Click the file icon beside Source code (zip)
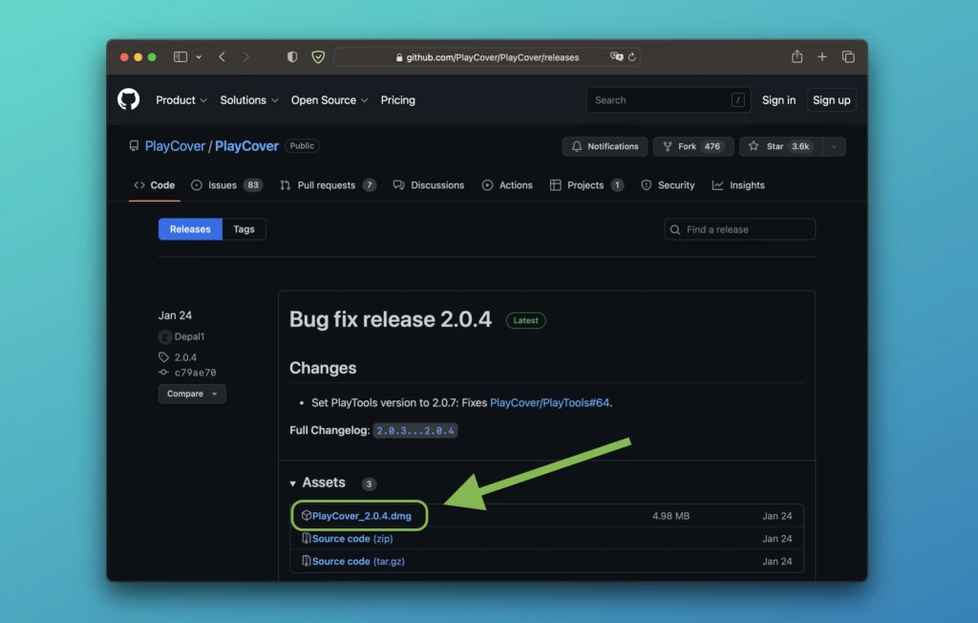The height and width of the screenshot is (623, 978). [307, 538]
